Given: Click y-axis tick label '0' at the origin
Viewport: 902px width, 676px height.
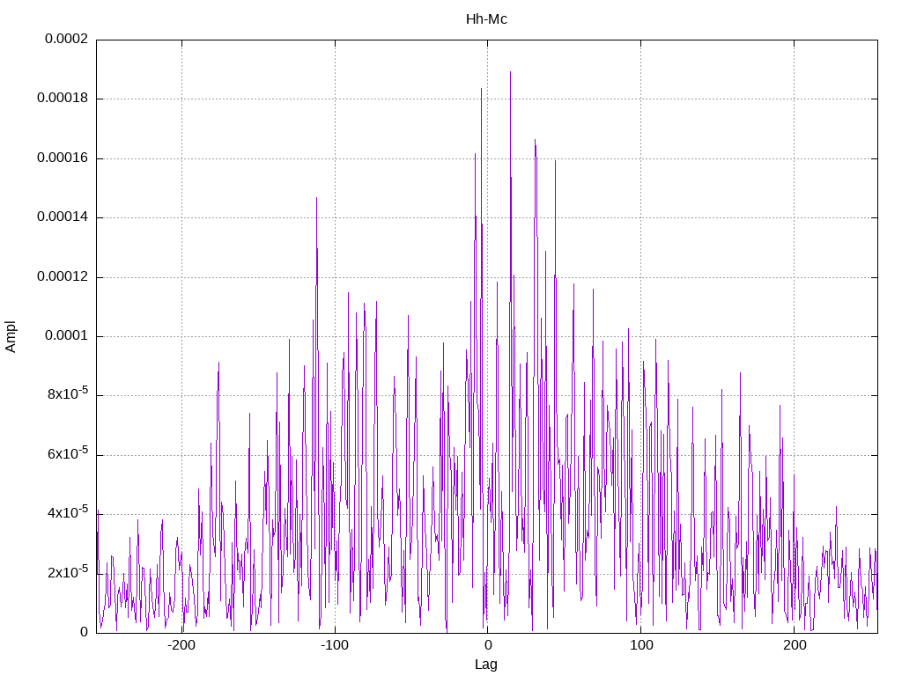Looking at the screenshot, I should [x=84, y=632].
